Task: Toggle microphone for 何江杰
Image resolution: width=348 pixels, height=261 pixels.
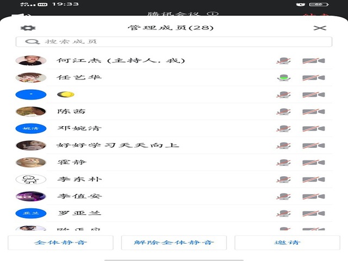Action: [283, 61]
